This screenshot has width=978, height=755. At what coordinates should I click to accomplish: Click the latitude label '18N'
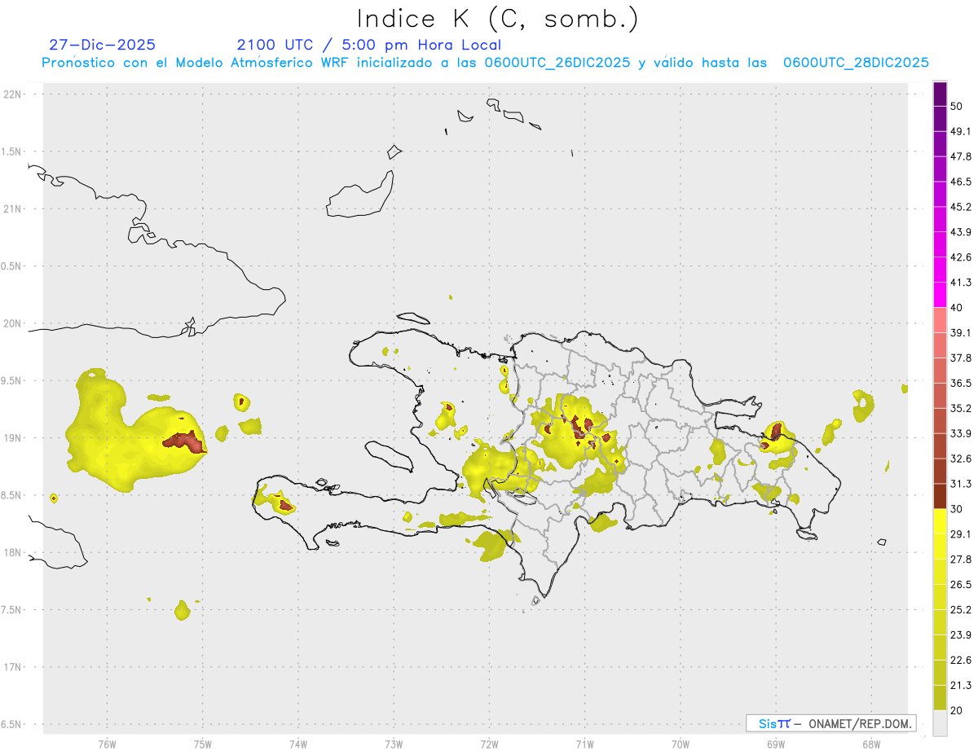pos(13,552)
